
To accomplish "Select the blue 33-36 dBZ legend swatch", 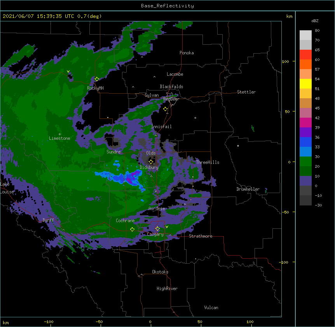I will click(305, 142).
